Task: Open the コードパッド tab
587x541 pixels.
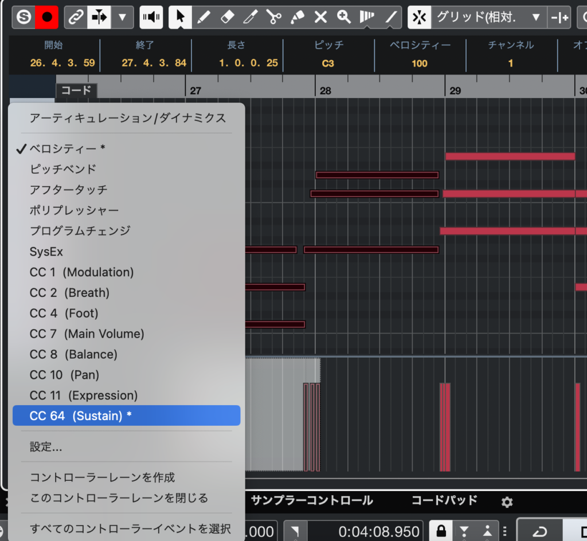Action: [444, 500]
